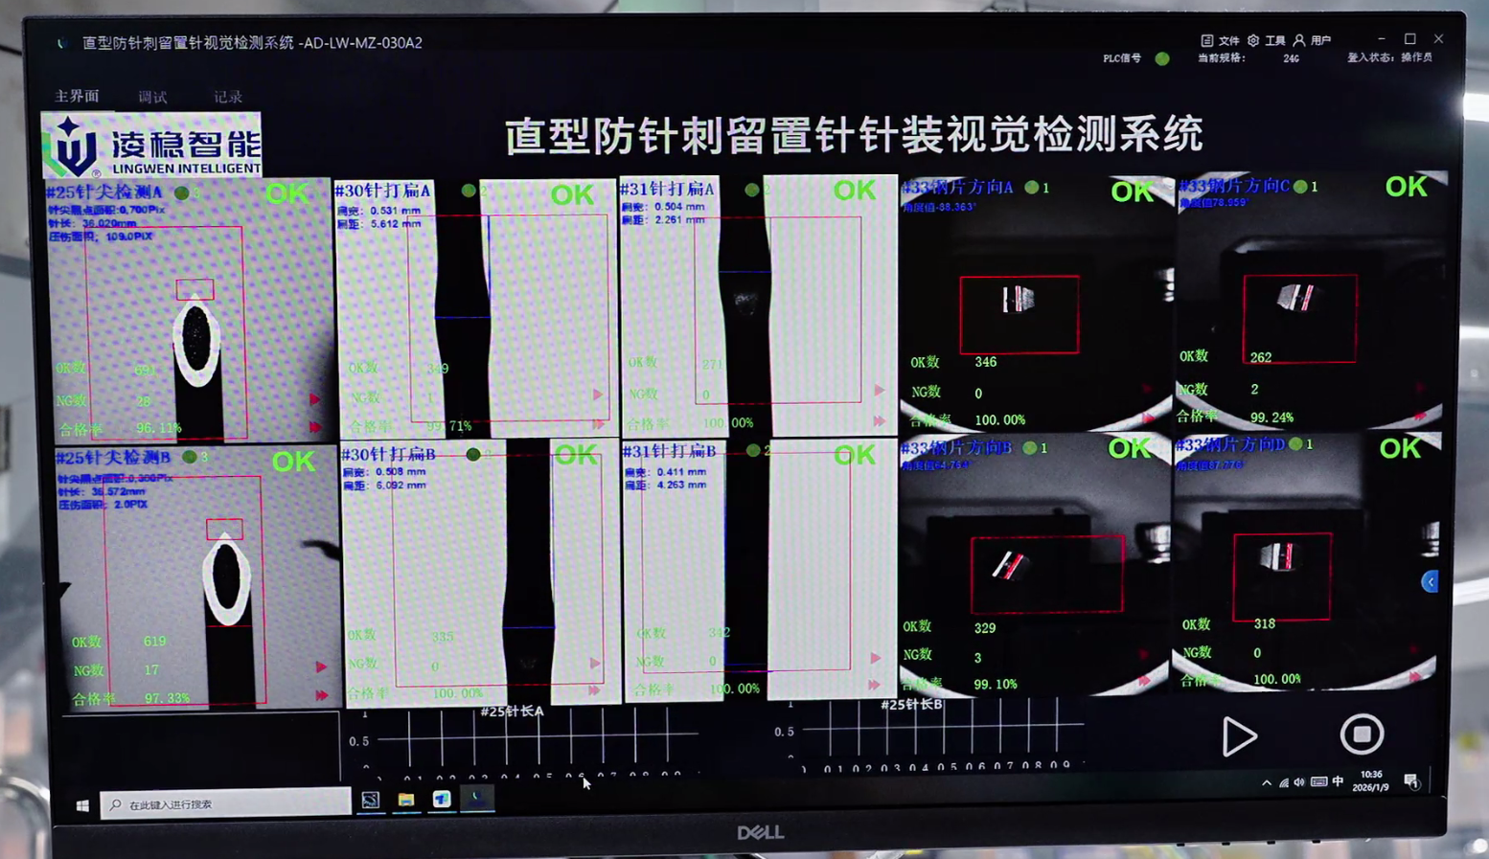Expand the 合格率 arrow in #25针尖检测B panel
The width and height of the screenshot is (1489, 859).
[321, 696]
